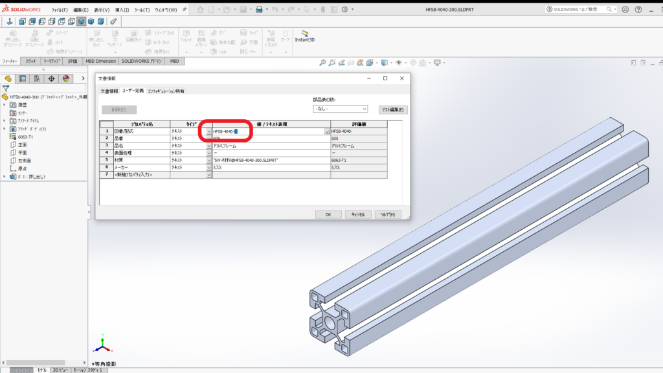Expand the 履歴 tree node

click(x=5, y=104)
